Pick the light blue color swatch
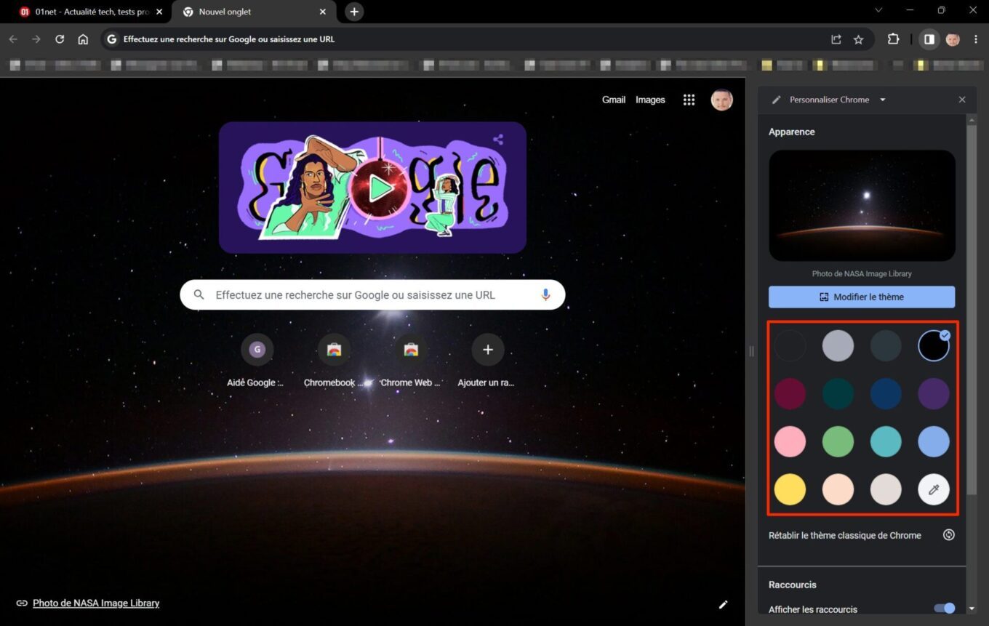The height and width of the screenshot is (626, 989). coord(934,441)
